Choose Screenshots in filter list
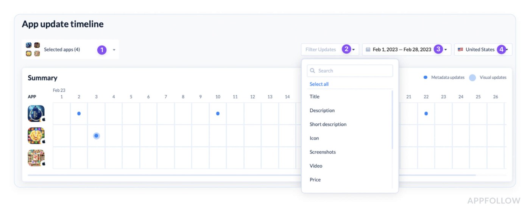 (x=323, y=152)
